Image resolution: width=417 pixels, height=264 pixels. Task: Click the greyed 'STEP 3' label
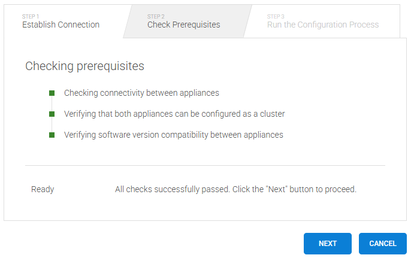pos(276,16)
